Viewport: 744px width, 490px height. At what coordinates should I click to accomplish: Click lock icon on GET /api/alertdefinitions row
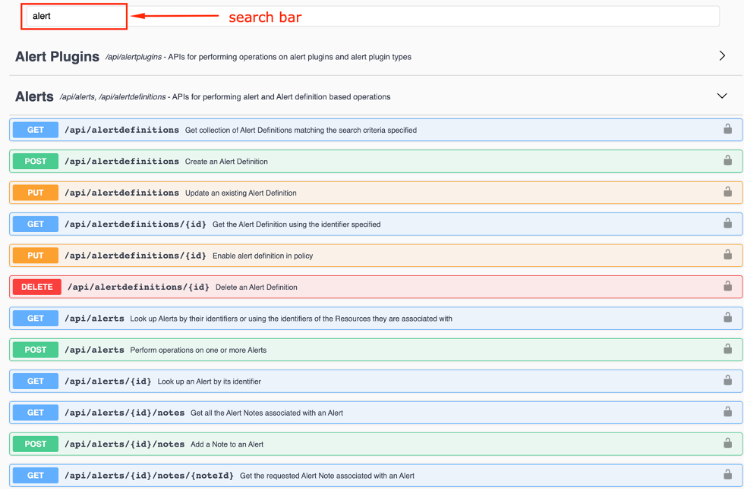point(727,129)
